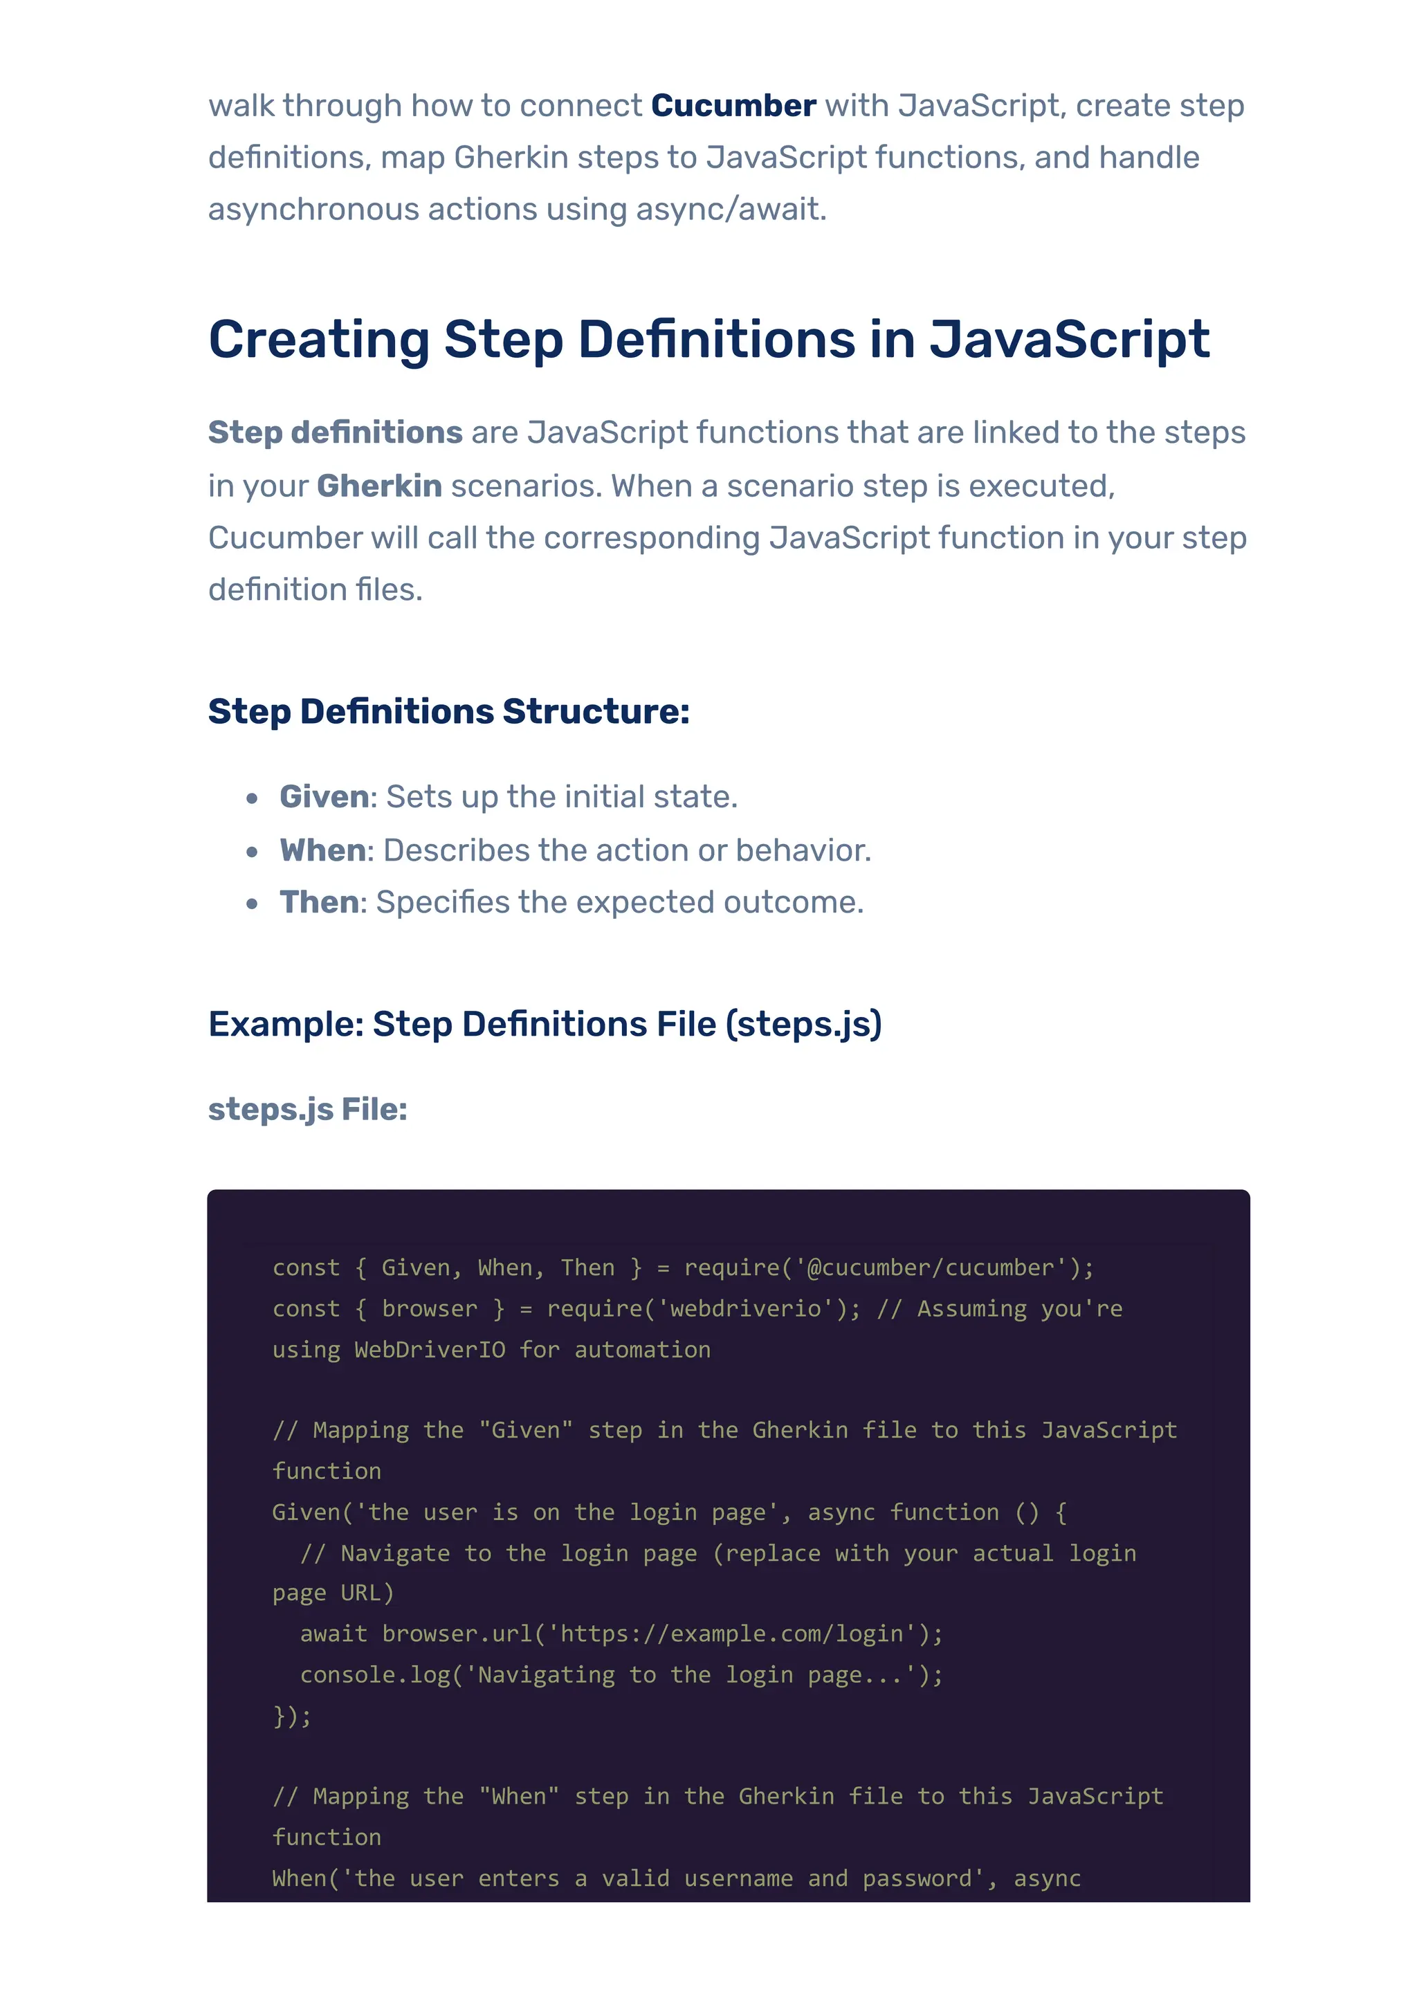Image resolution: width=1417 pixels, height=2005 pixels.
Task: Click the require('webdriverio') code line
Action: coord(697,1308)
